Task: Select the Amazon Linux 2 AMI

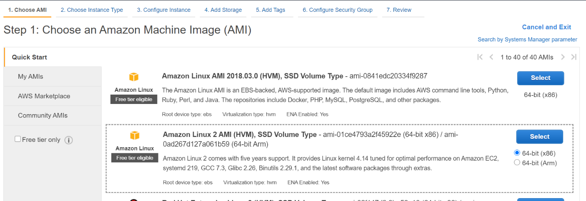Action: click(539, 137)
